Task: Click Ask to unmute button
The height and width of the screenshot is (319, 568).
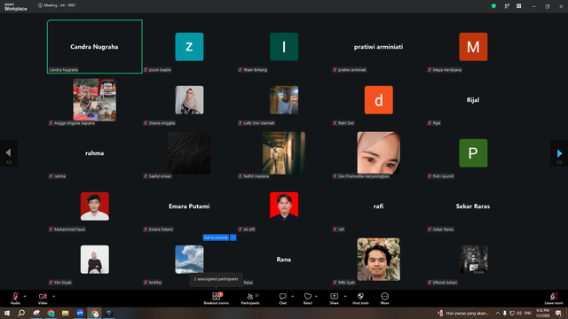Action: [216, 237]
